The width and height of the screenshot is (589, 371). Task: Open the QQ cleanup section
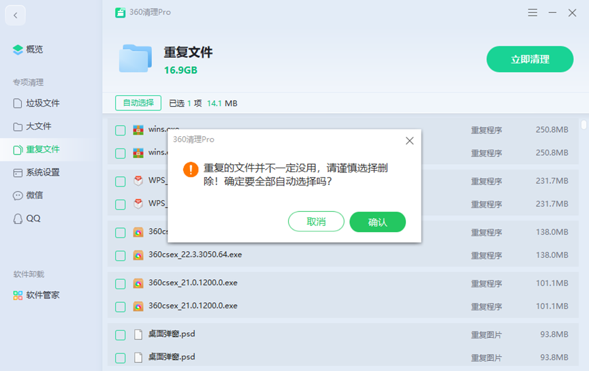tap(27, 219)
